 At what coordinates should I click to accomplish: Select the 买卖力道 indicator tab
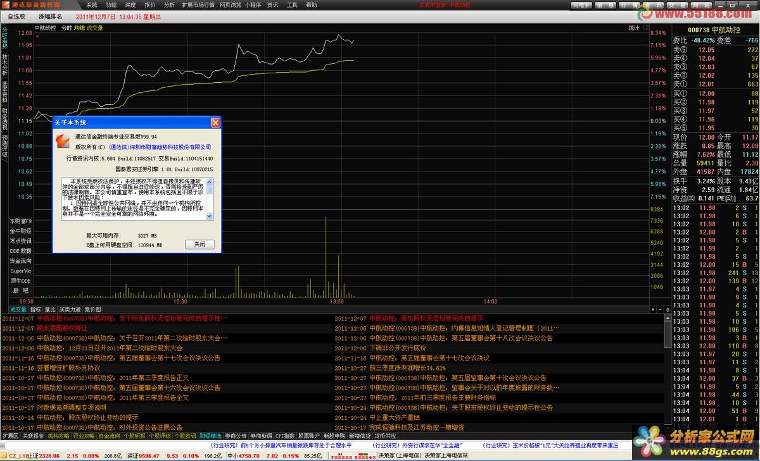pyautogui.click(x=70, y=309)
